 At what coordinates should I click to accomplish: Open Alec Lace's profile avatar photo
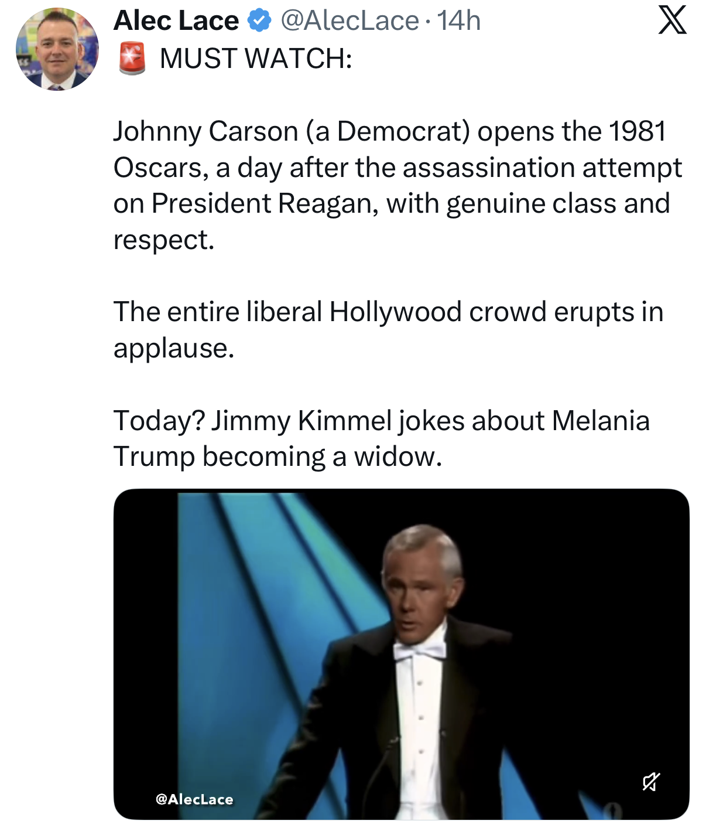pos(57,49)
